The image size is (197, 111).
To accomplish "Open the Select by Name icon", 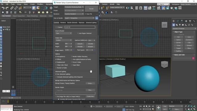I will [38, 8].
